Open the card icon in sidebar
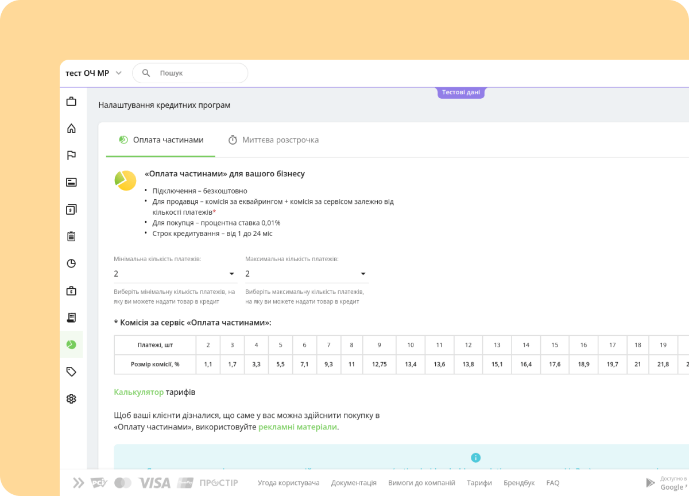This screenshot has height=496, width=689. point(71,183)
